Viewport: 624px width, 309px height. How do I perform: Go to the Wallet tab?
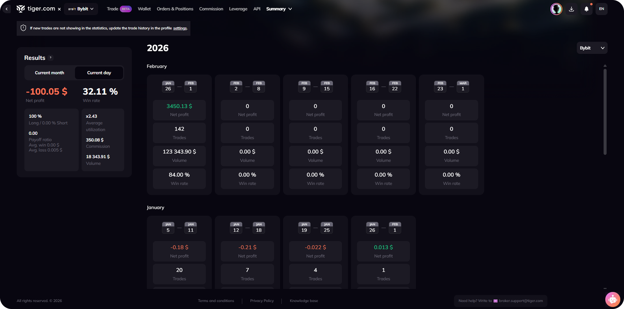144,9
